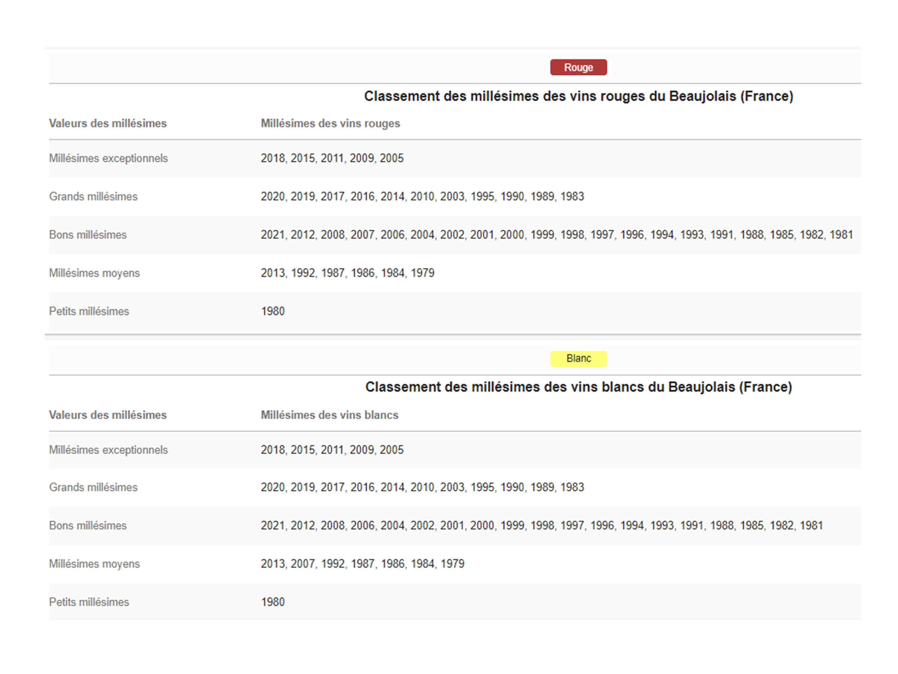Select 'Millésimes moyens' label in red table
898x674 pixels.
(x=94, y=273)
